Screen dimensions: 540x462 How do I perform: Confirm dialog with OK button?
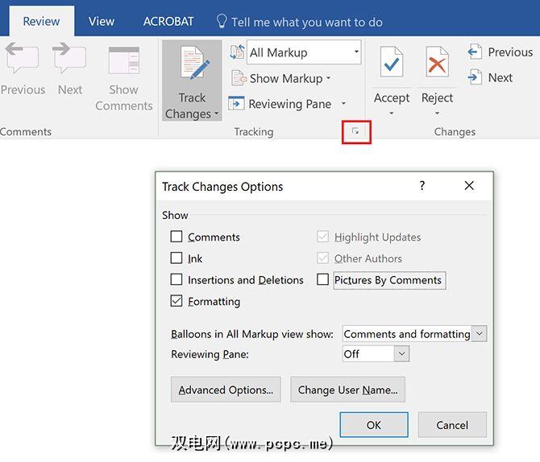[x=374, y=424]
